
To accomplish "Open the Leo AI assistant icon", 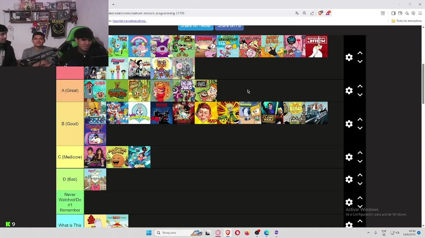I will coord(407,13).
